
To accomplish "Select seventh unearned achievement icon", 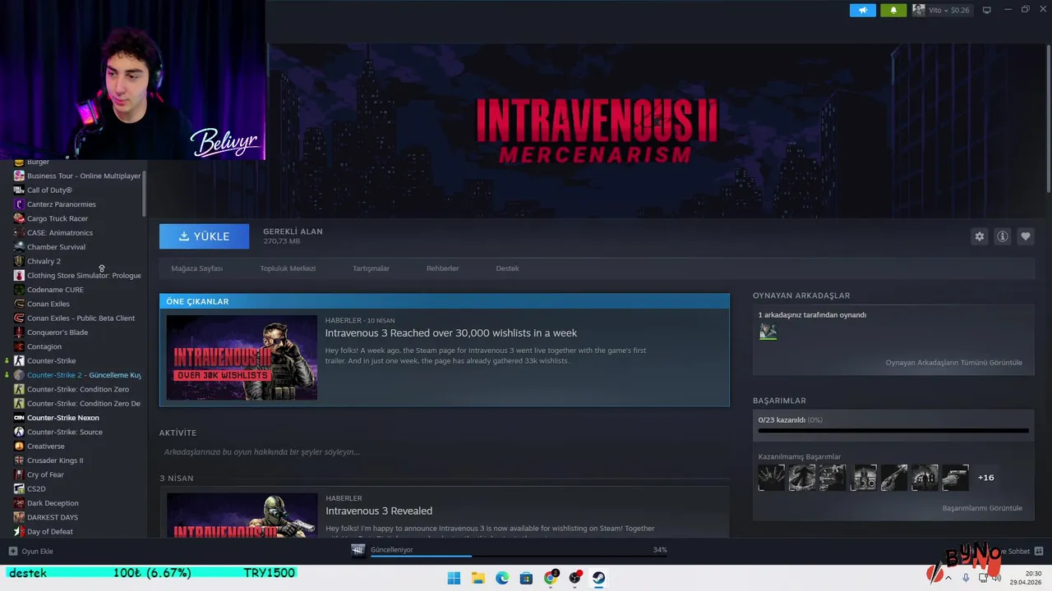I will (955, 478).
